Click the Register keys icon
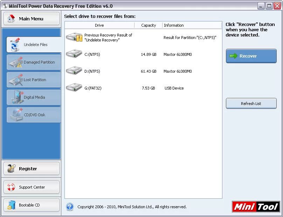Screen dimensions: 283x217 coord(11,169)
